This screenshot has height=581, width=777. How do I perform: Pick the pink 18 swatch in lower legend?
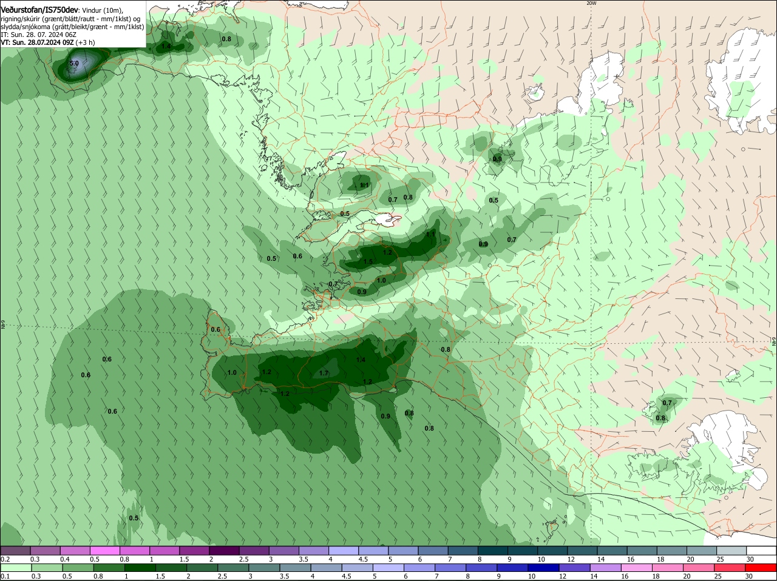[668, 568]
